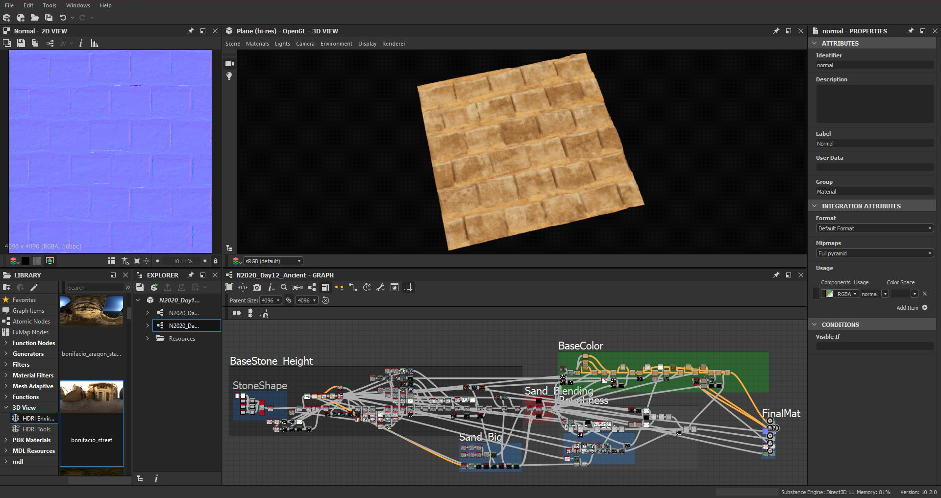Screen dimensions: 941x498
Task: Open the Renderer menu in 3D view
Action: pyautogui.click(x=394, y=44)
